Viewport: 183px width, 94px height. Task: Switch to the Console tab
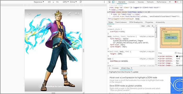point(131,2)
